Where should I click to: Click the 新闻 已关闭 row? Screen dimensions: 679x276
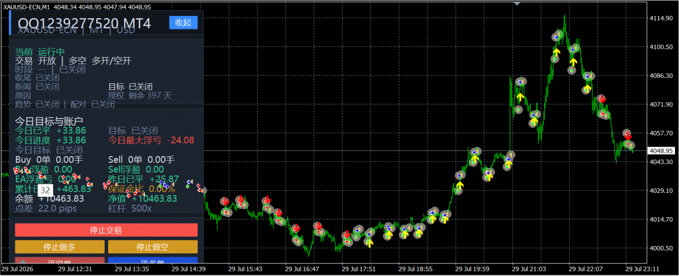tap(37, 87)
